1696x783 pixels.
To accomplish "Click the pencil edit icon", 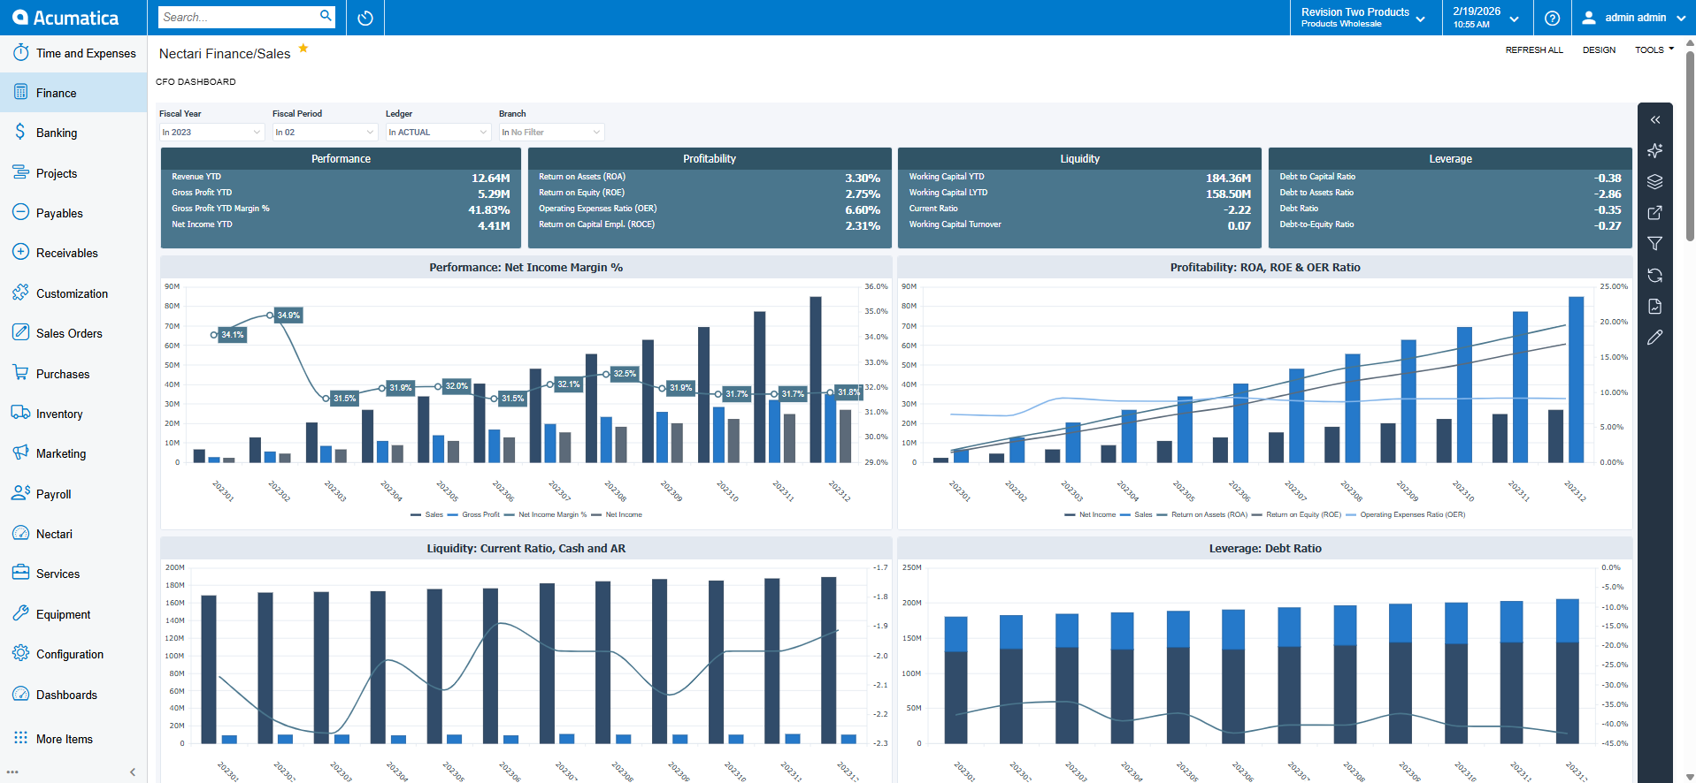I will [x=1654, y=338].
